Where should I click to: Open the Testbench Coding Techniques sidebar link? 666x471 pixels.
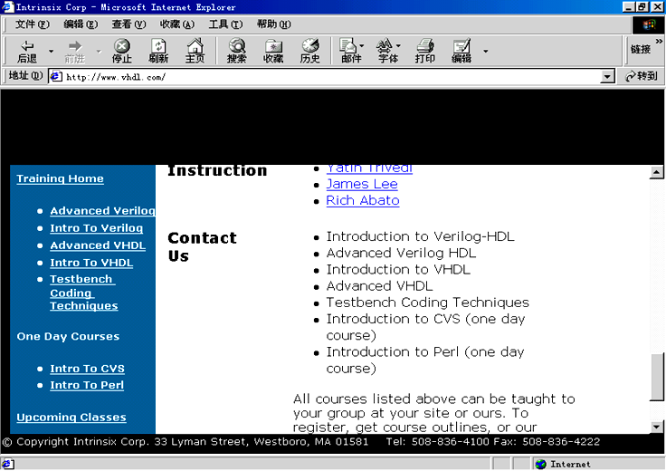83,293
